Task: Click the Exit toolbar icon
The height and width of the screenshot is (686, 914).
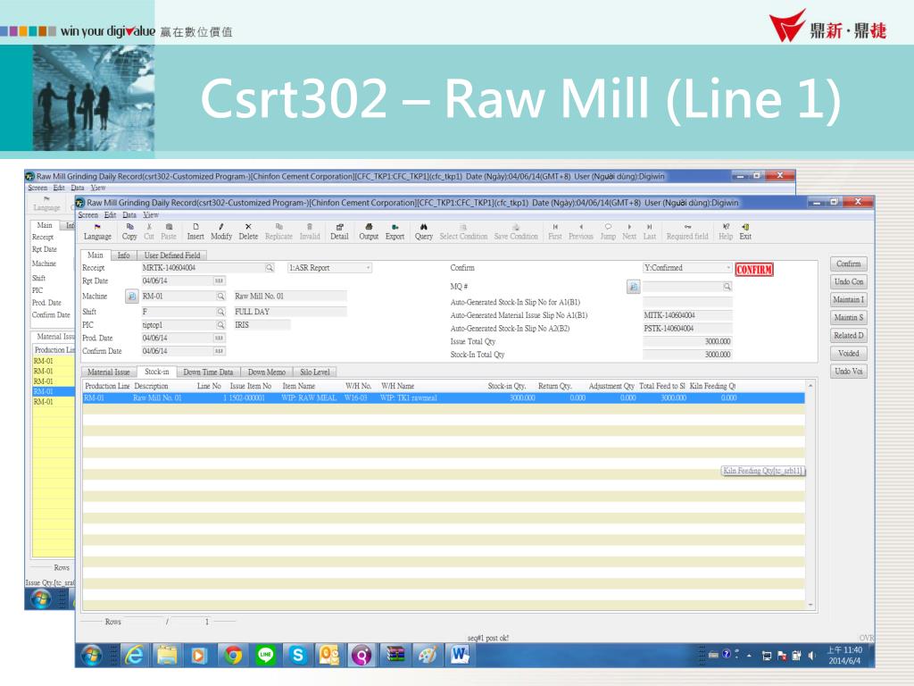Action: pyautogui.click(x=745, y=231)
